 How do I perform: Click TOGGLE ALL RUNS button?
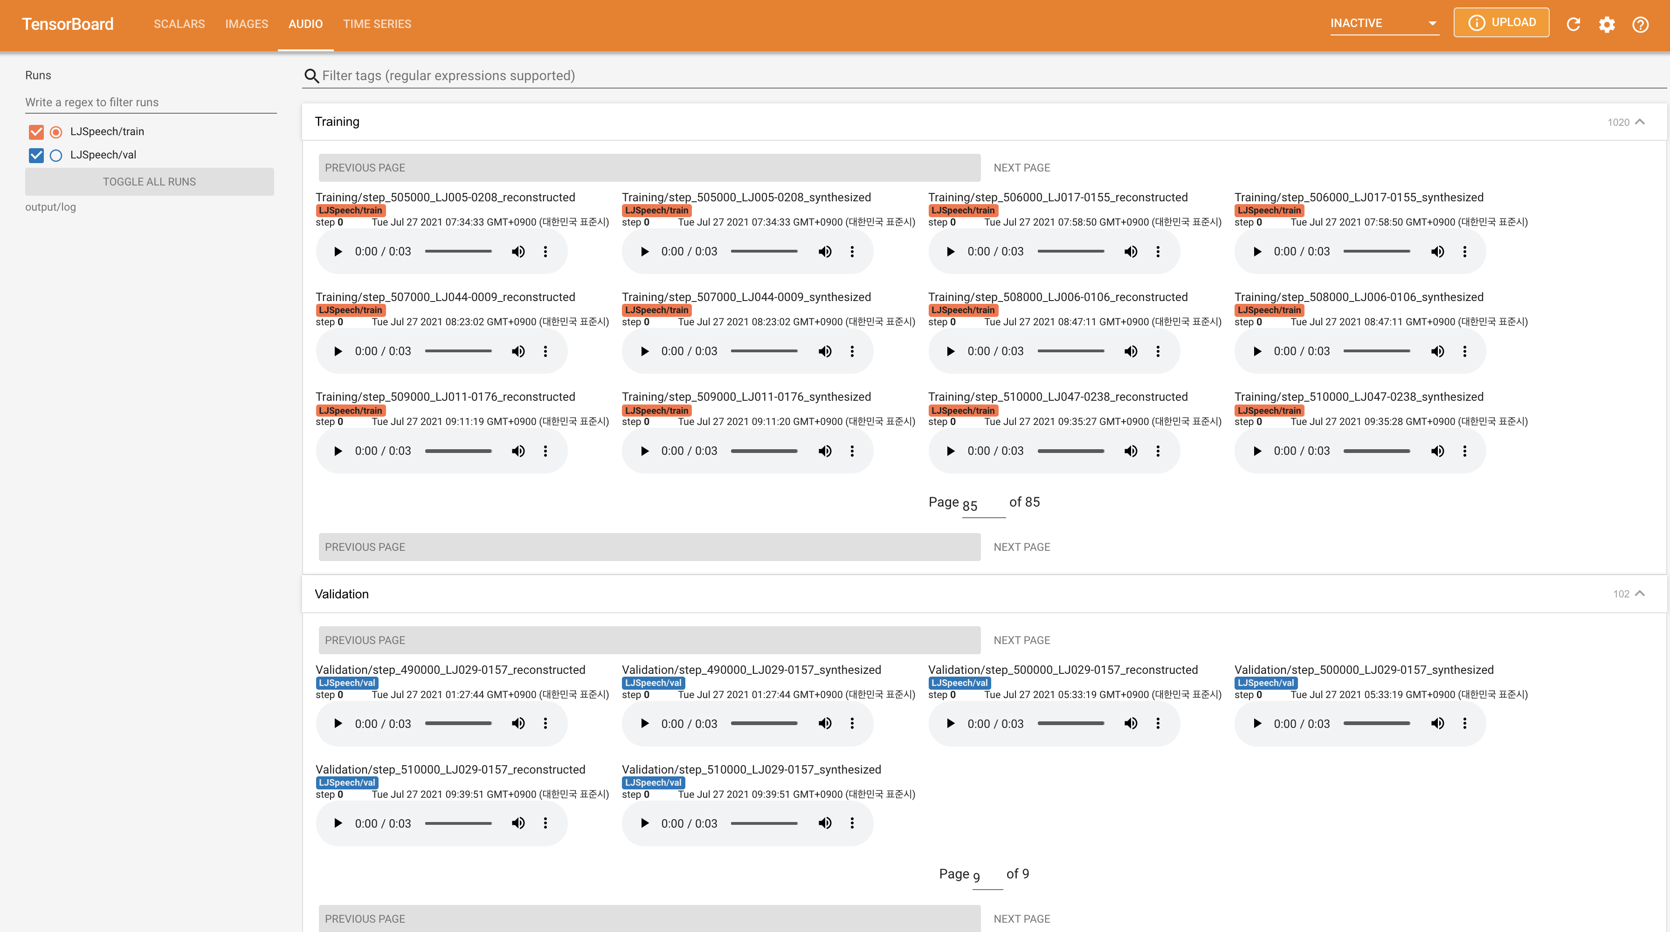pyautogui.click(x=149, y=181)
